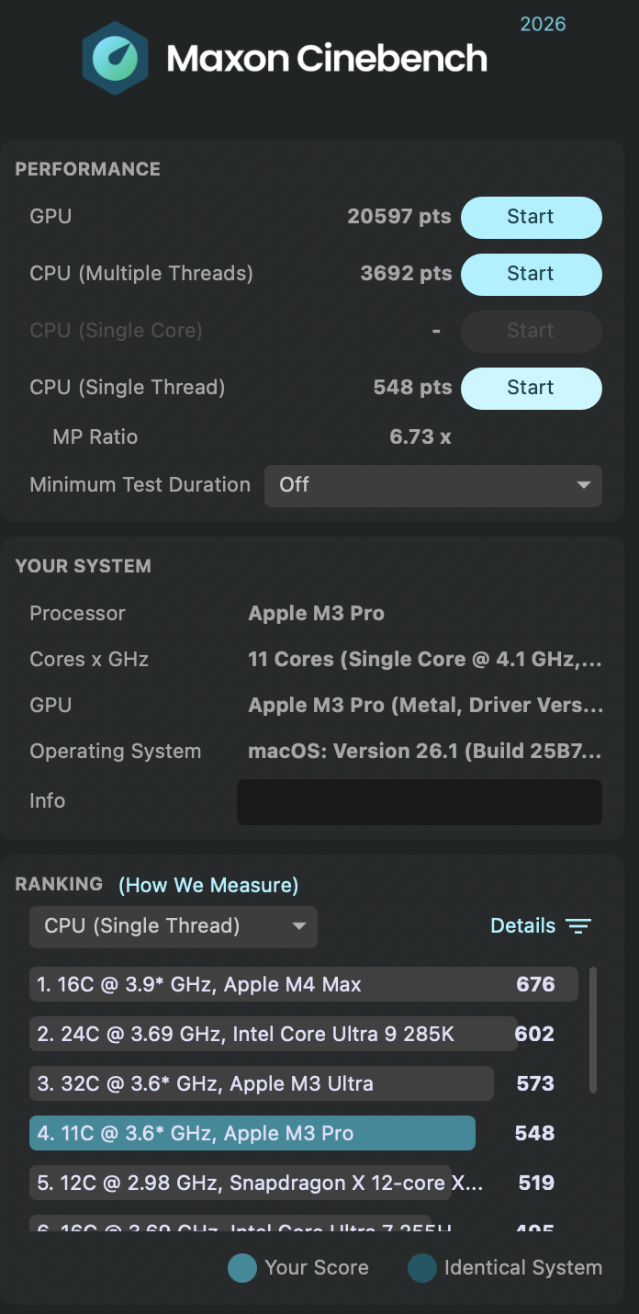This screenshot has height=1314, width=639.
Task: Click the ranking list scrollbar
Action: pyautogui.click(x=593, y=1029)
